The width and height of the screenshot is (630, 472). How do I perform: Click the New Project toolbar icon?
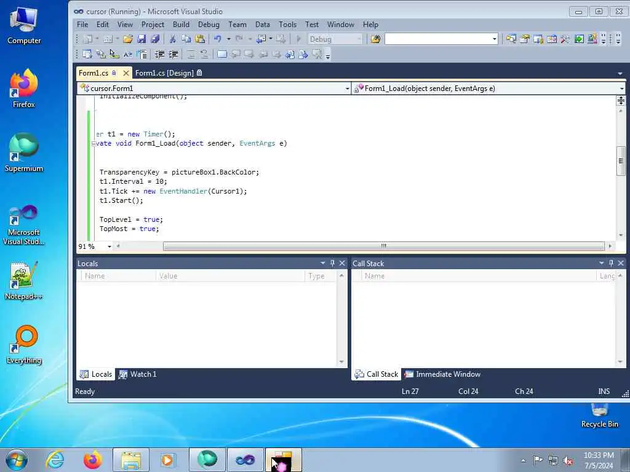87,39
